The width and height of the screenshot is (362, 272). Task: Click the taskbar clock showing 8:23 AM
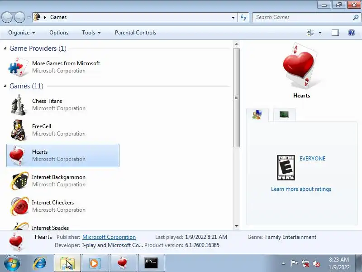339,263
